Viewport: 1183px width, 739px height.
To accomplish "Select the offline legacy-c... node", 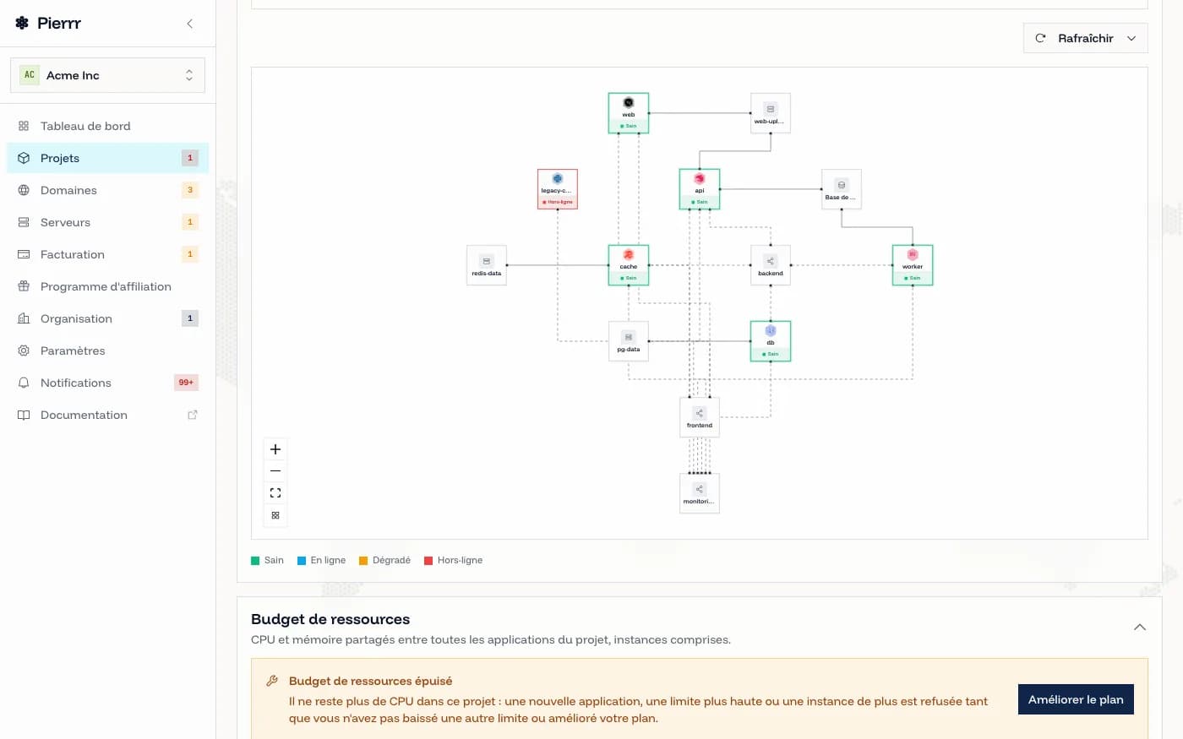I will (x=558, y=189).
